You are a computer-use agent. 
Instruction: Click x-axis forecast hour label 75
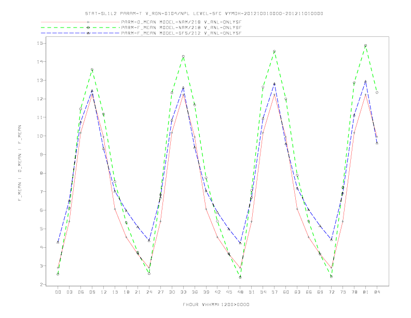point(343,292)
